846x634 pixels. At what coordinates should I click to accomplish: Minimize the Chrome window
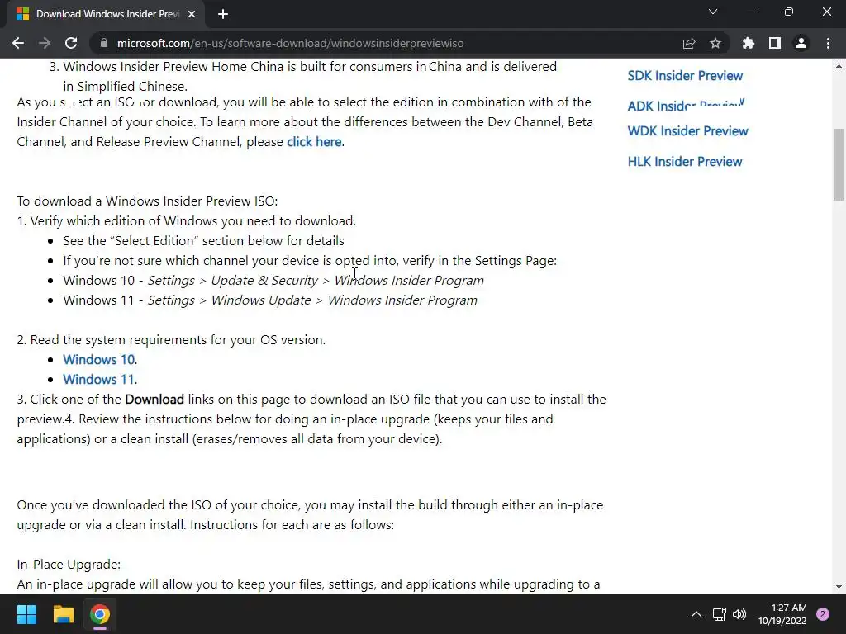pyautogui.click(x=750, y=12)
